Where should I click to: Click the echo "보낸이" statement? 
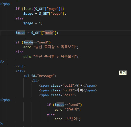[68, 119]
